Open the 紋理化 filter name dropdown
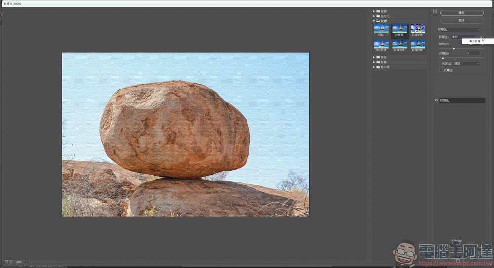Image resolution: width=494 pixels, height=268 pixels. (458, 29)
